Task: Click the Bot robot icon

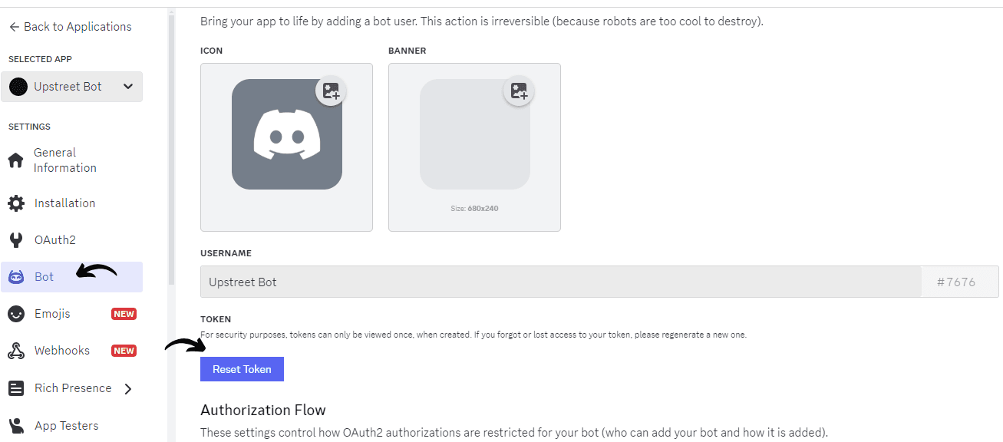Action: (15, 277)
